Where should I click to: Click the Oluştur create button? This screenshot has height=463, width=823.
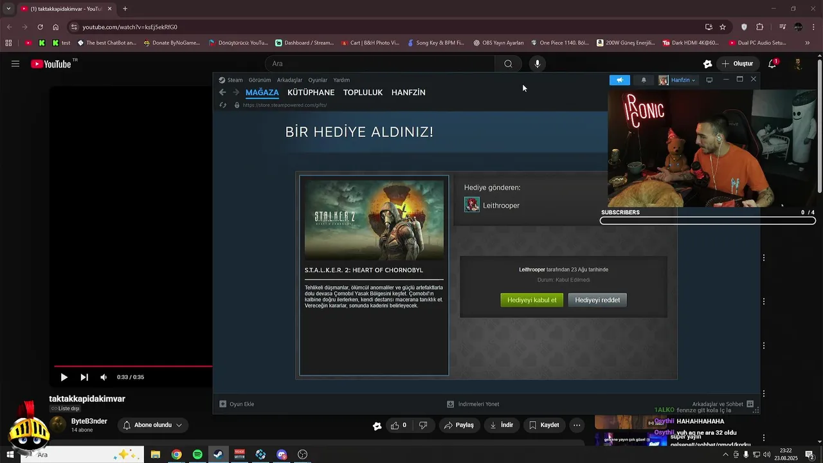tap(737, 64)
